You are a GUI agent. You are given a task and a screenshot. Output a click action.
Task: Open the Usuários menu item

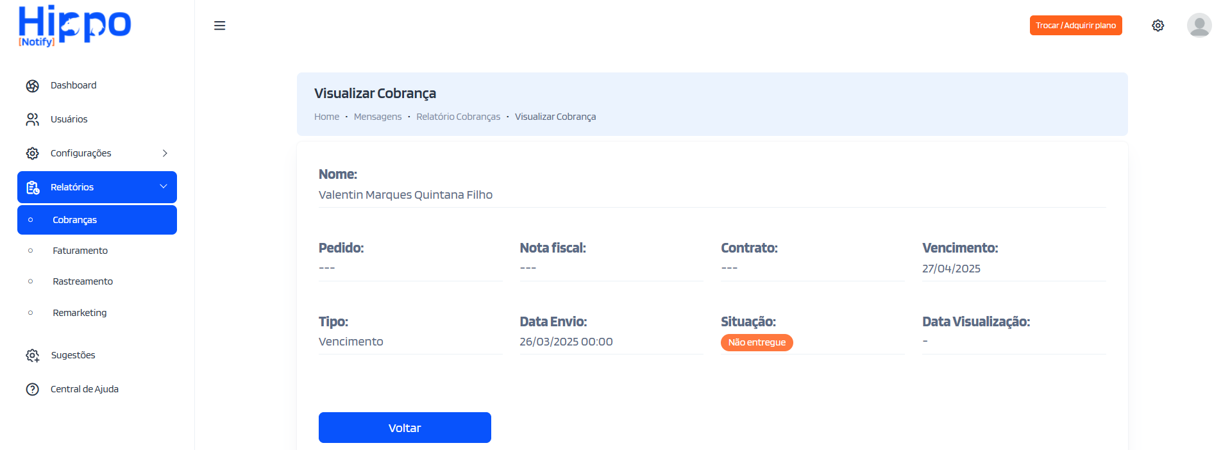pyautogui.click(x=97, y=119)
